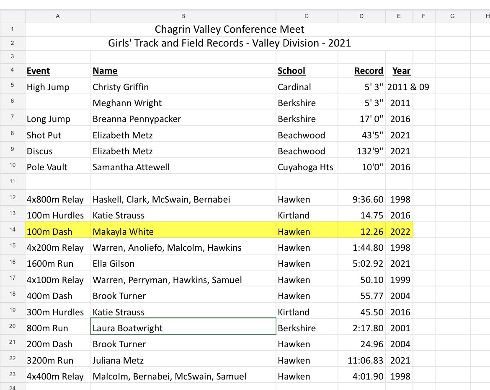Select column E header
Screen dimensions: 490x390
(x=399, y=16)
